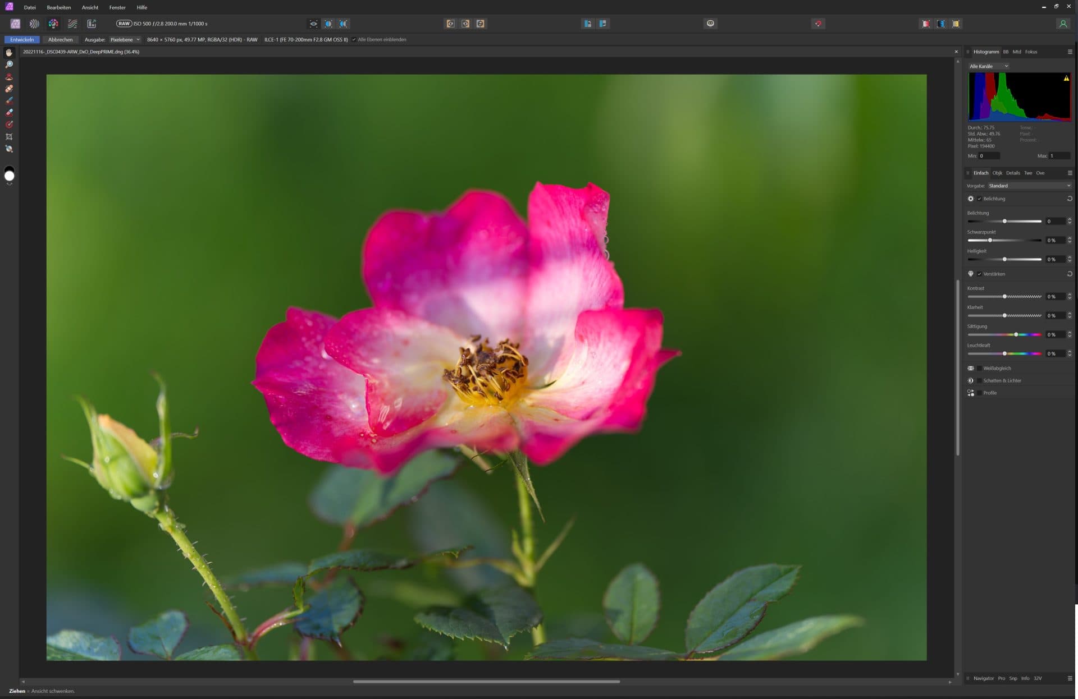Open the Alle Kanäle channel dropdown
This screenshot has height=699, width=1078.
coord(989,66)
